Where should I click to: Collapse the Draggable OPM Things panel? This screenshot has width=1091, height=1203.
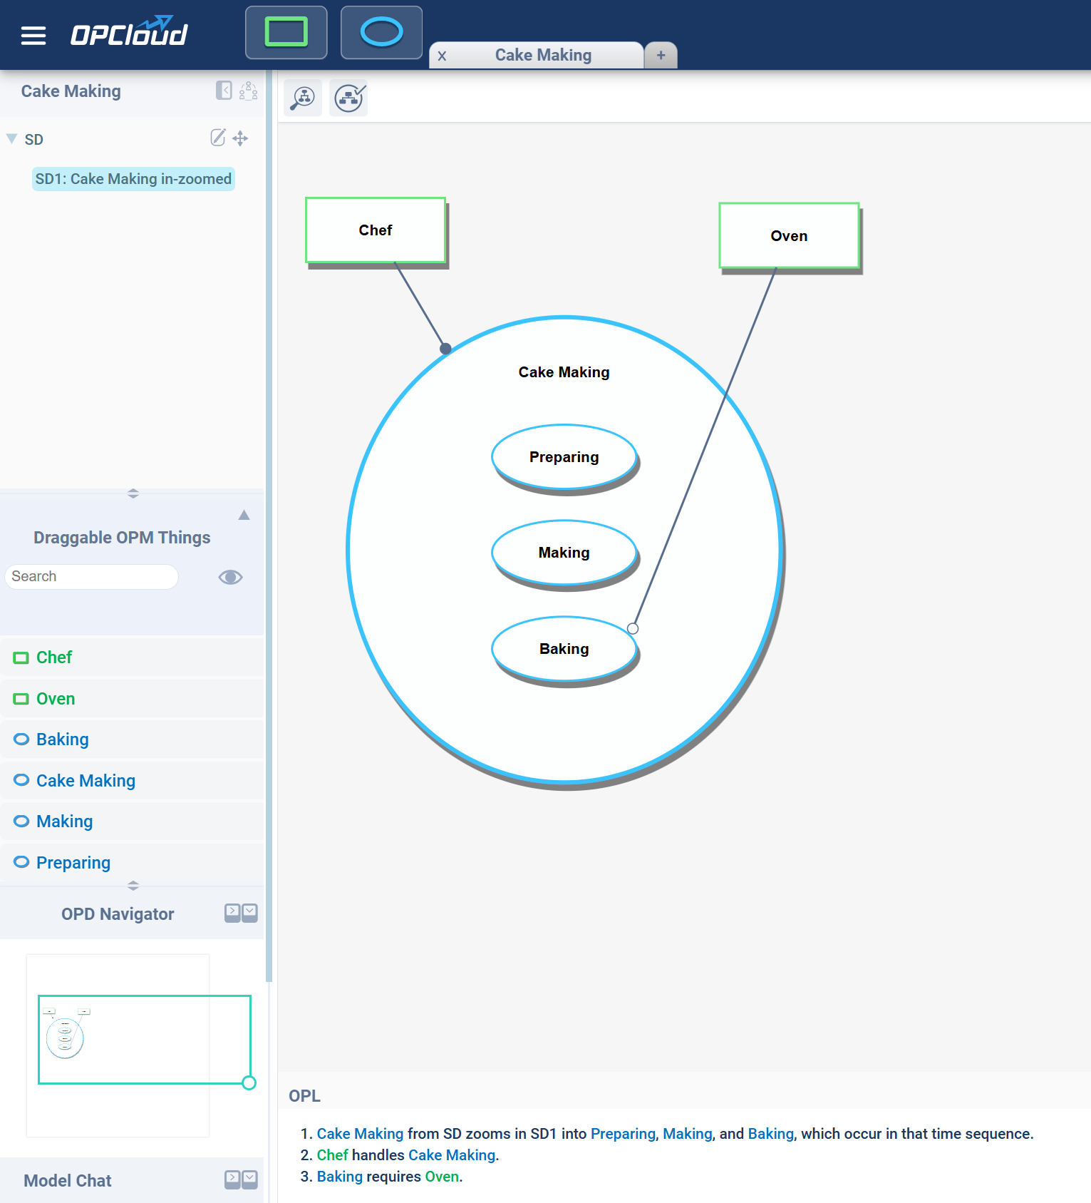[x=244, y=515]
